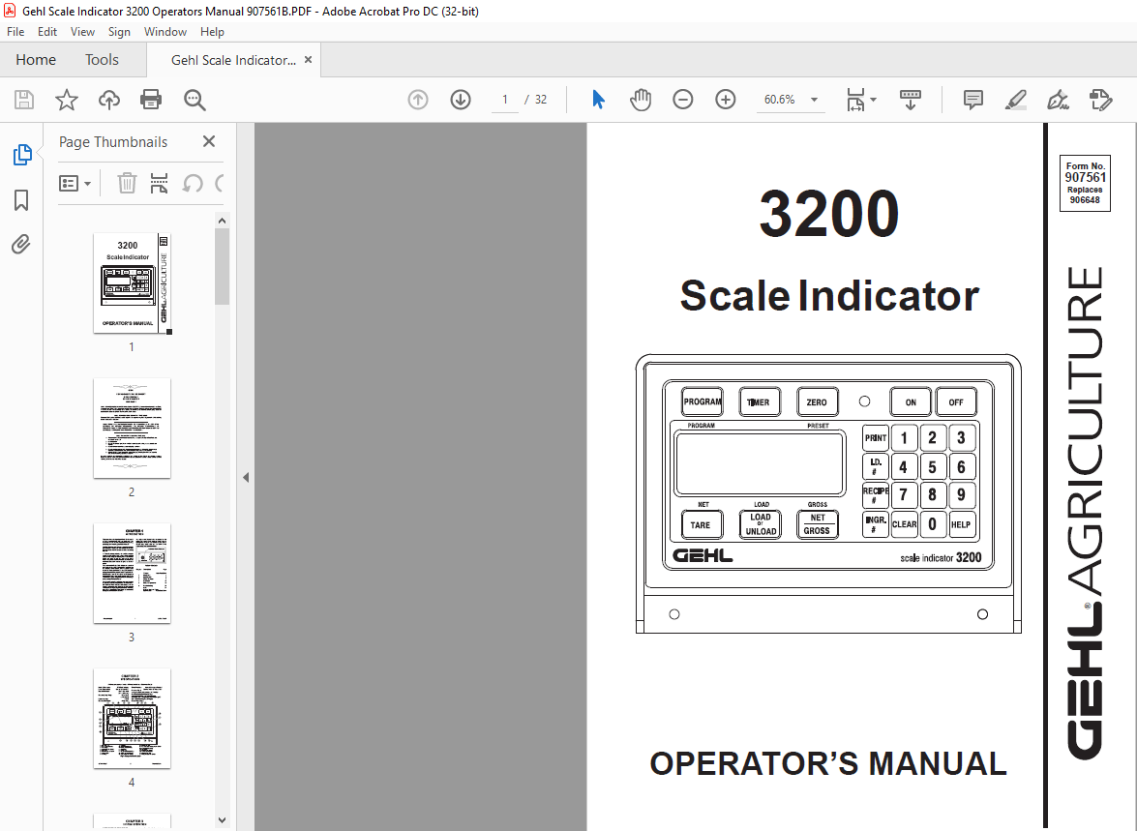Delete selected pages with trash icon
1137x831 pixels.
click(x=127, y=183)
